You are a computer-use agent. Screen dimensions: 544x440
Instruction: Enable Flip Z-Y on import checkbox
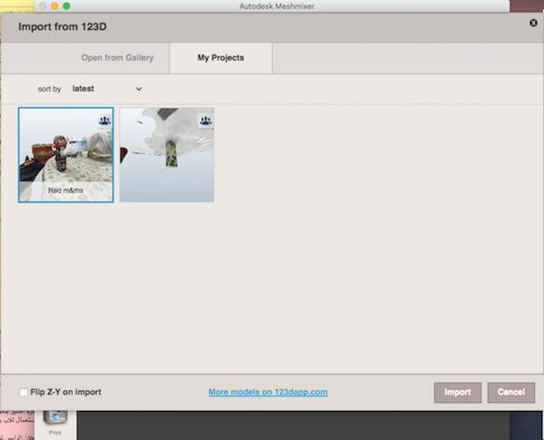pos(24,393)
